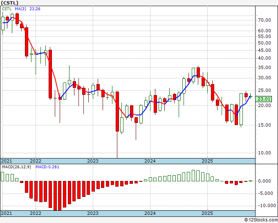Select the CSTL legend label
The height and width of the screenshot is (223, 278).
pyautogui.click(x=7, y=9)
